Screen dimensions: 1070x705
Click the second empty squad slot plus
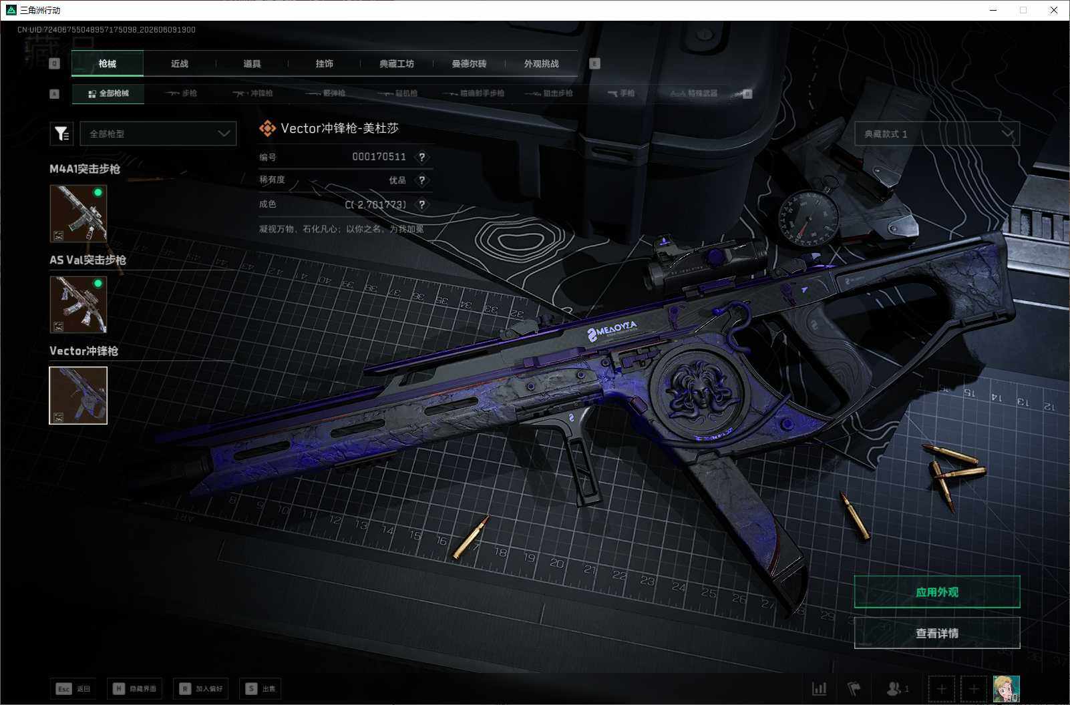[x=974, y=688]
